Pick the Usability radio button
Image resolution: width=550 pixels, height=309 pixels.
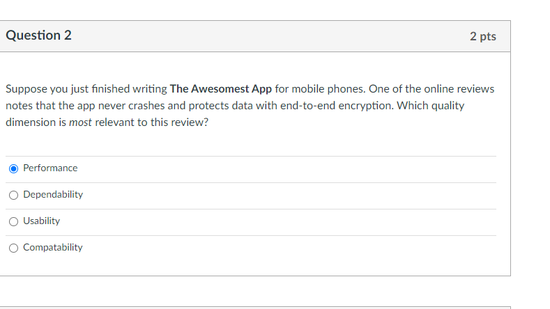(x=14, y=221)
